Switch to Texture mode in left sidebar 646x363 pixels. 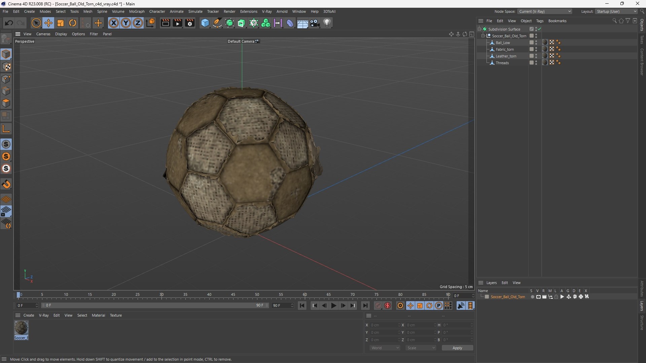tap(6, 67)
